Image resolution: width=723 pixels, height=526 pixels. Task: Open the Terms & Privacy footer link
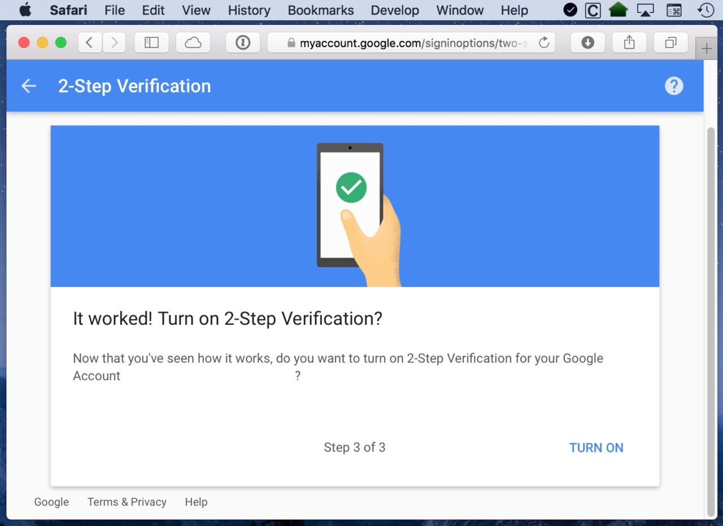pyautogui.click(x=127, y=502)
